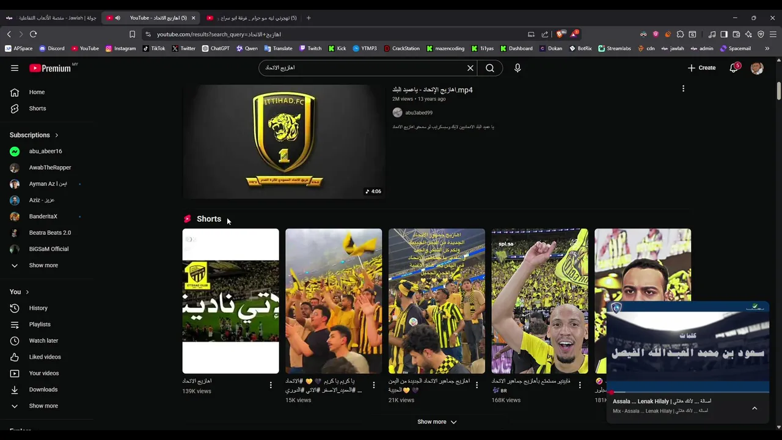Image resolution: width=782 pixels, height=440 pixels.
Task: Go to Home in sidebar
Action: [x=37, y=92]
